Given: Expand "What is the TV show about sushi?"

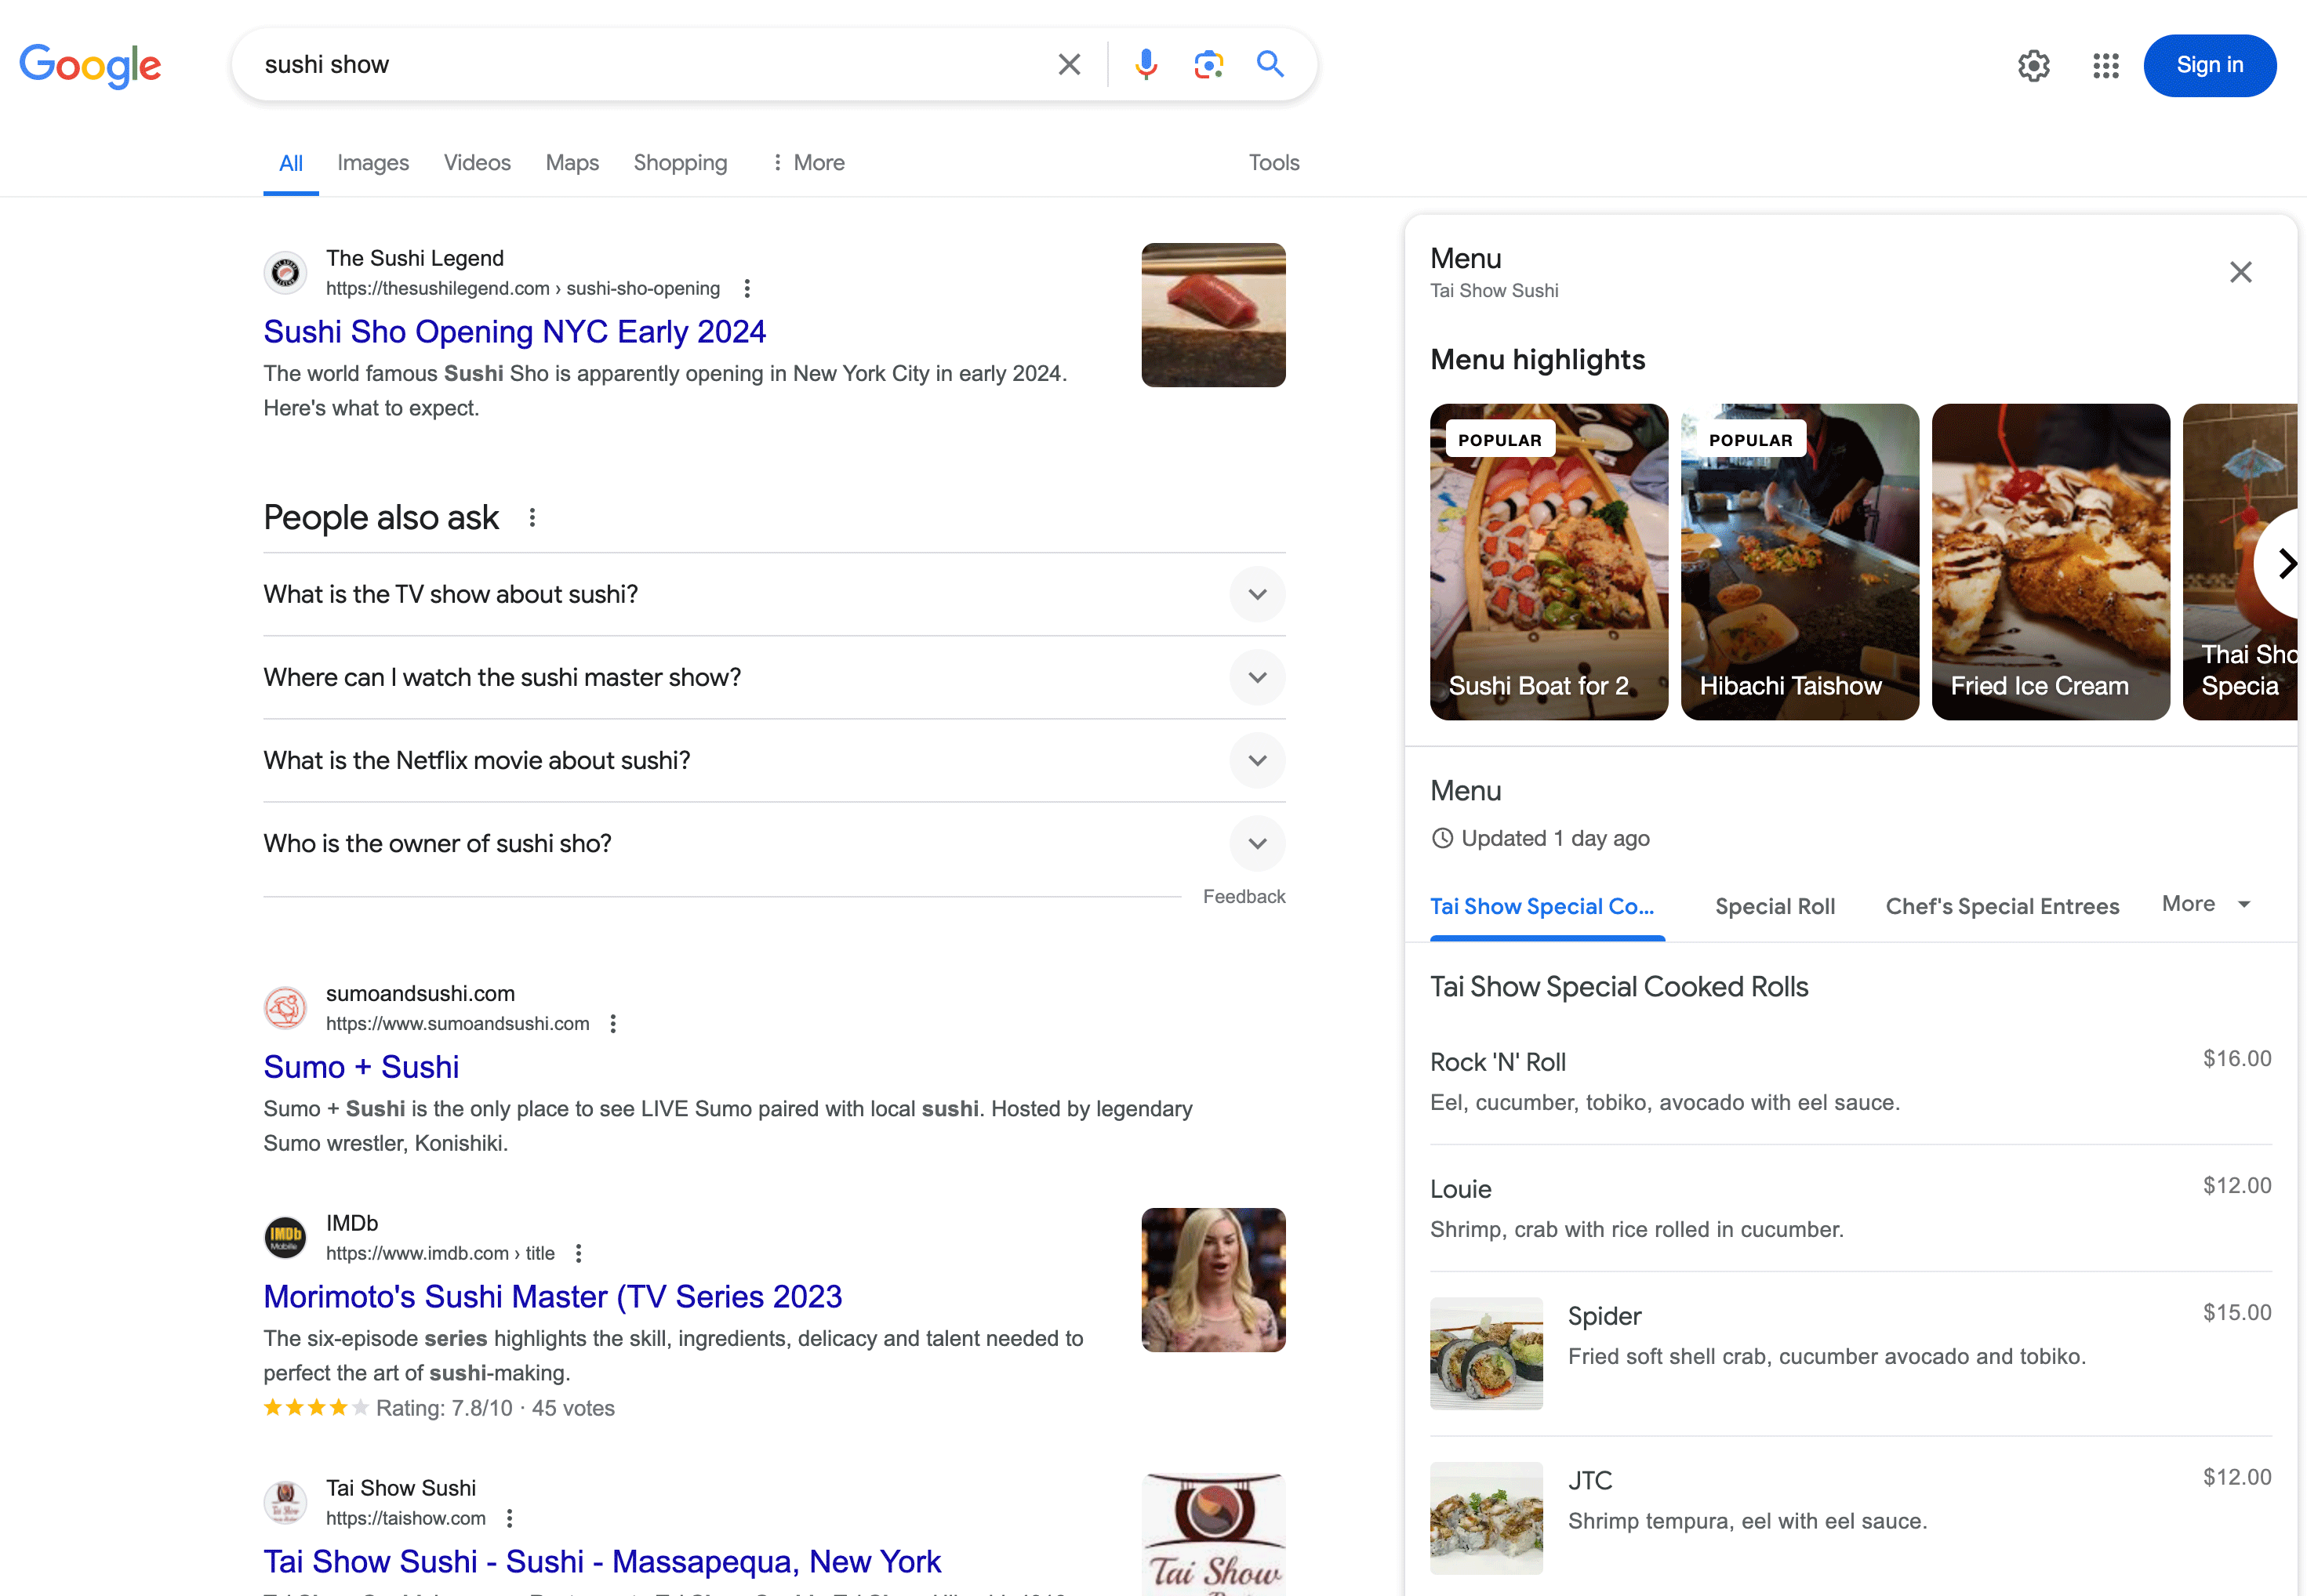Looking at the screenshot, I should click(1258, 594).
